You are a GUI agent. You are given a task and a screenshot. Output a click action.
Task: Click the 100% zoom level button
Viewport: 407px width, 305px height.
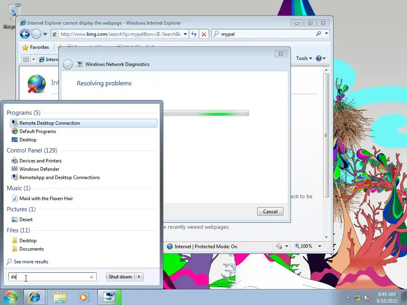pyautogui.click(x=303, y=246)
